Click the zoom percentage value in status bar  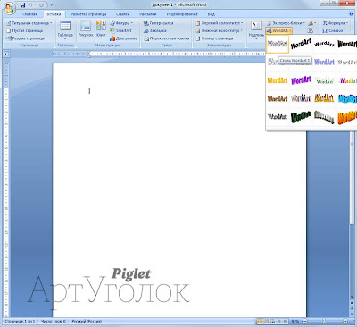coord(295,322)
